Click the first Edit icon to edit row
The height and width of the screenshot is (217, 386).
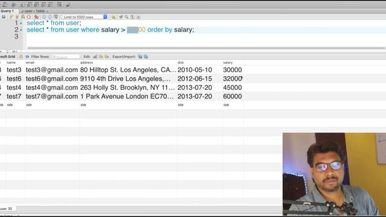pyautogui.click(x=95, y=57)
